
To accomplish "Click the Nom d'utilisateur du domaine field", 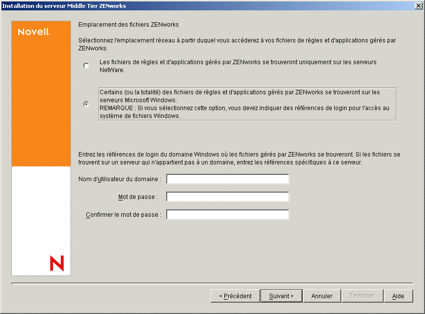I will click(x=227, y=179).
